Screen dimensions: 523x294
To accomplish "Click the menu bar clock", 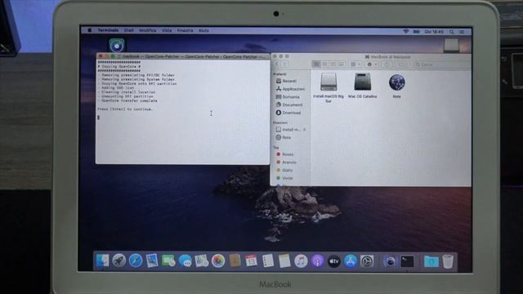I will coord(434,32).
